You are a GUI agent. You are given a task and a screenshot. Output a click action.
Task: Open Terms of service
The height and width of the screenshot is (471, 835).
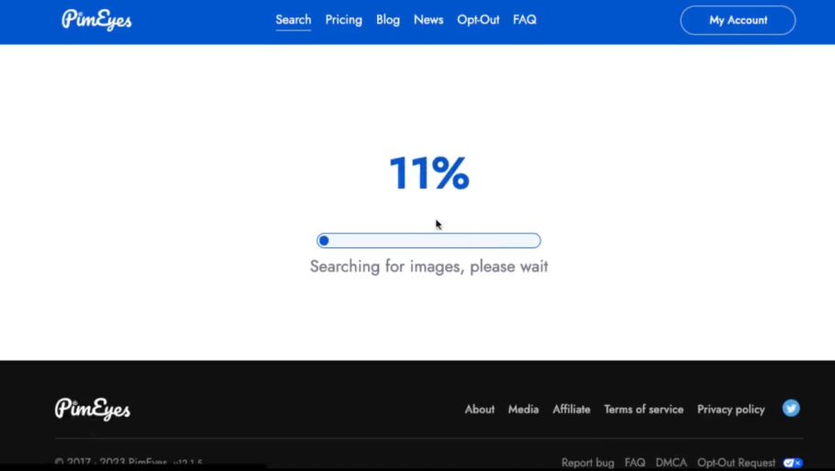tap(643, 410)
